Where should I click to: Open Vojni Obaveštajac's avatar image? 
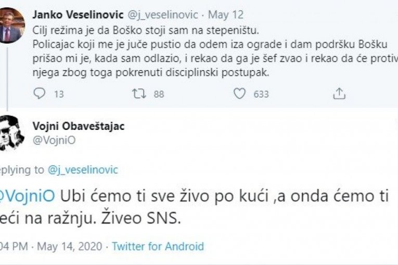(x=11, y=133)
